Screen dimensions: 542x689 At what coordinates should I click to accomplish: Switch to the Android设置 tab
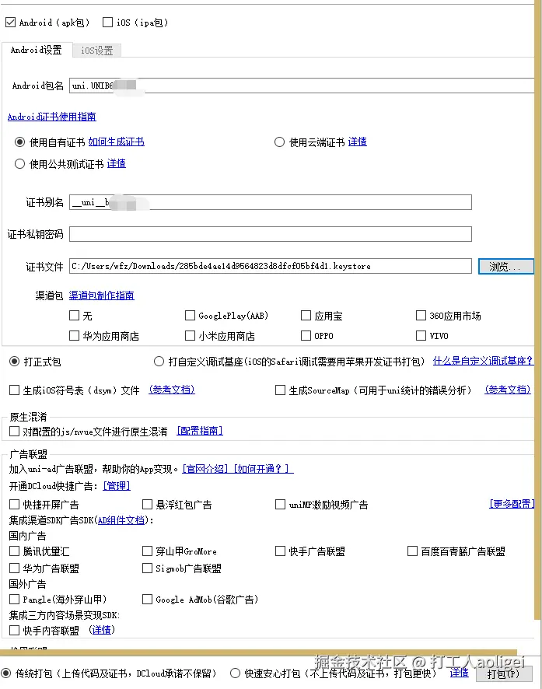(36, 50)
